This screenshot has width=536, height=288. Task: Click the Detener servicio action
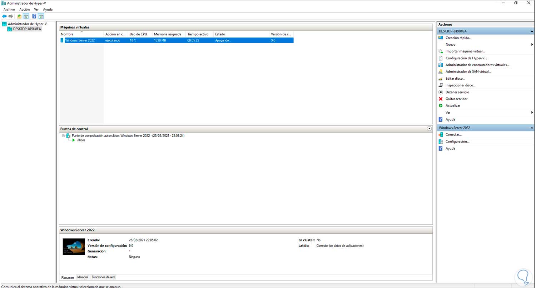(457, 92)
